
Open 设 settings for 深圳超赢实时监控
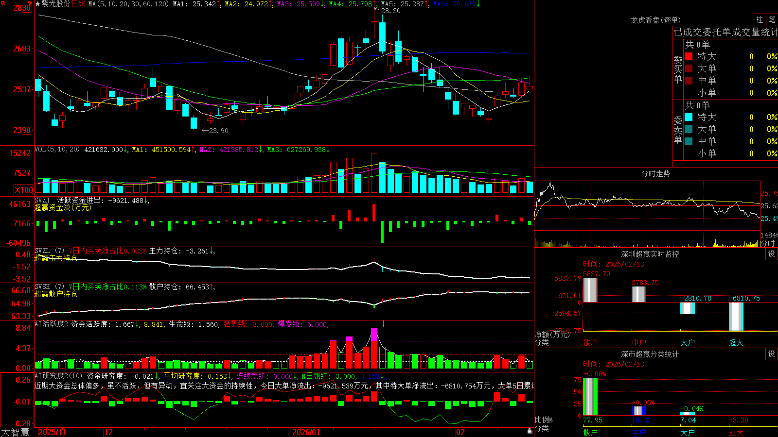click(771, 254)
